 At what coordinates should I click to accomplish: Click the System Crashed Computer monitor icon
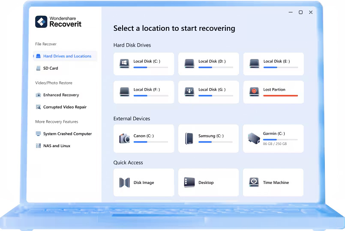pyautogui.click(x=38, y=134)
